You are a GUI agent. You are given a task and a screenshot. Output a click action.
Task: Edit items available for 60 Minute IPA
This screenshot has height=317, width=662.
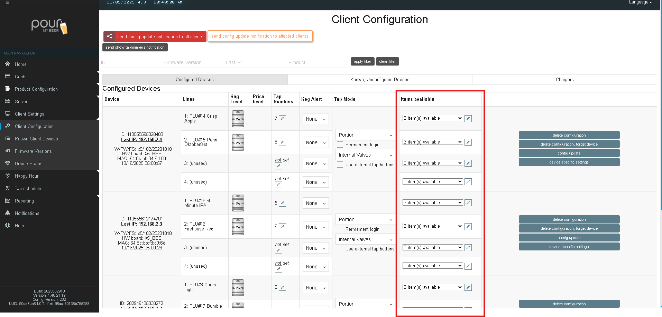click(x=468, y=203)
